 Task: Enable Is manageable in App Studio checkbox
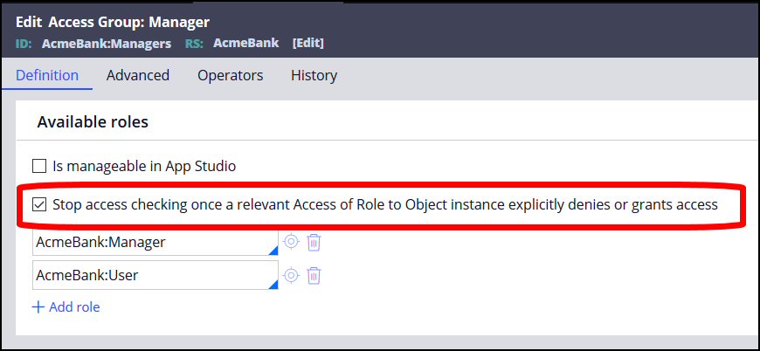point(38,166)
